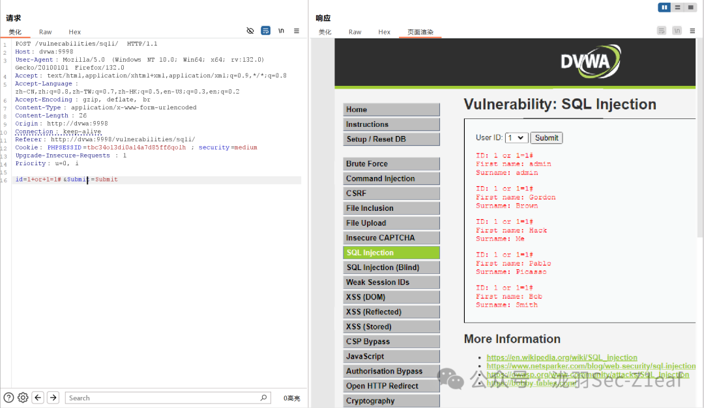Click Surname: Picasso result text
This screenshot has width=704, height=408.
(x=511, y=272)
